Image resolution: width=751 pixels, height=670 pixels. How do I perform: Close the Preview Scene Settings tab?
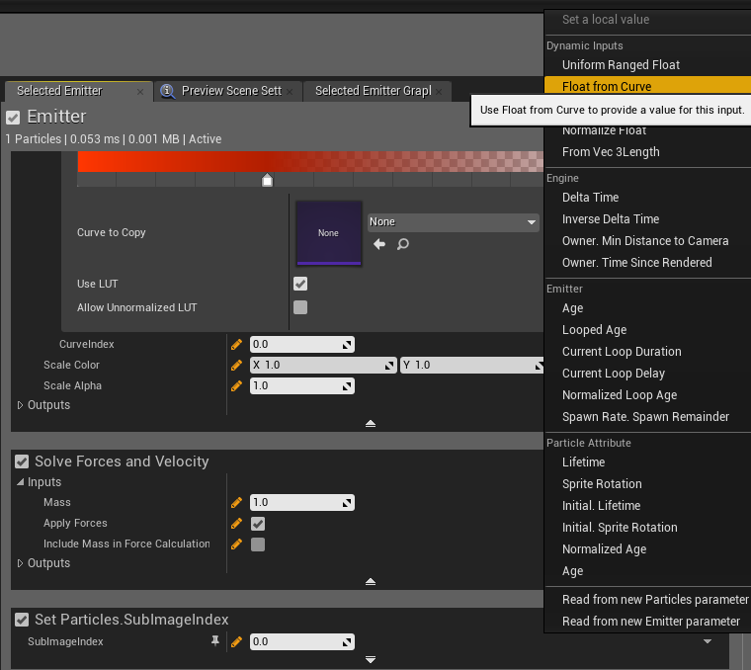[x=290, y=92]
